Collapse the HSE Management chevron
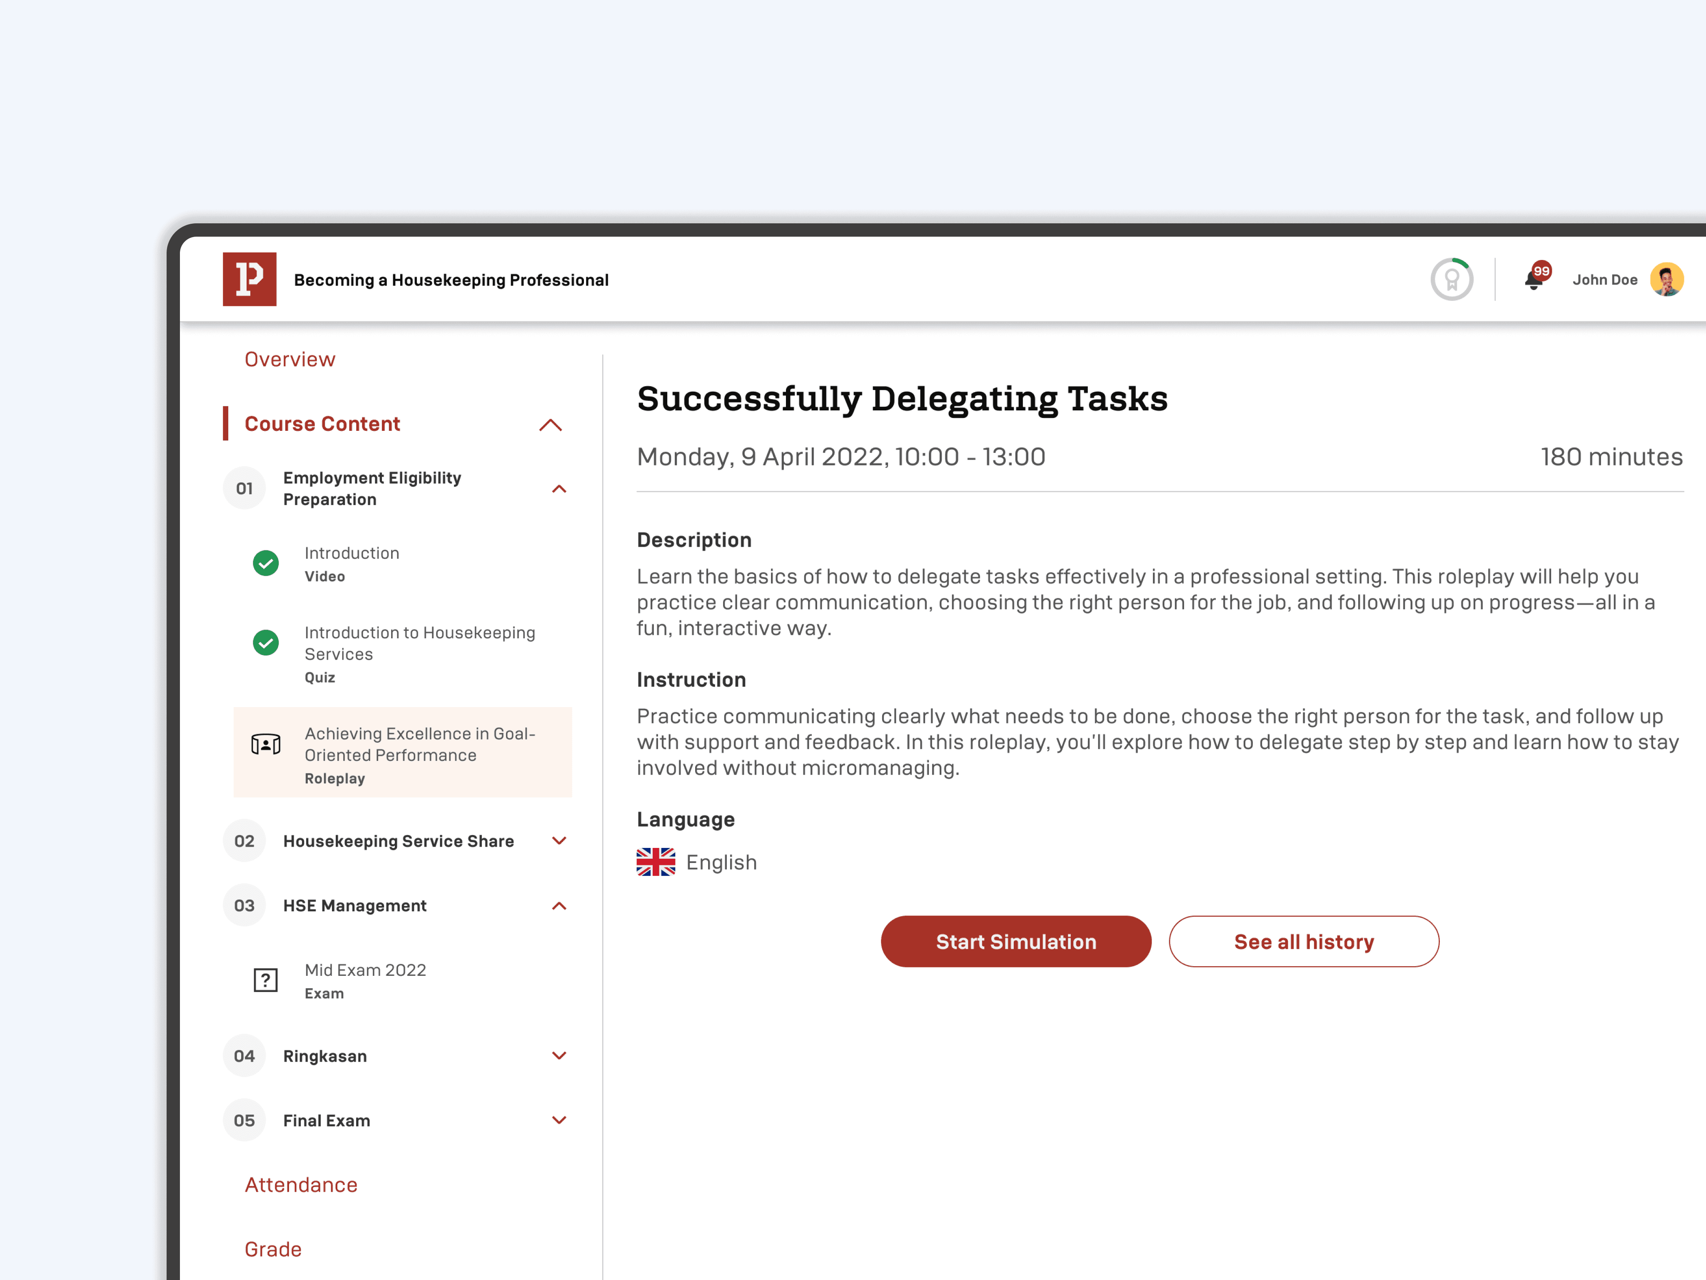The image size is (1706, 1280). click(x=559, y=906)
